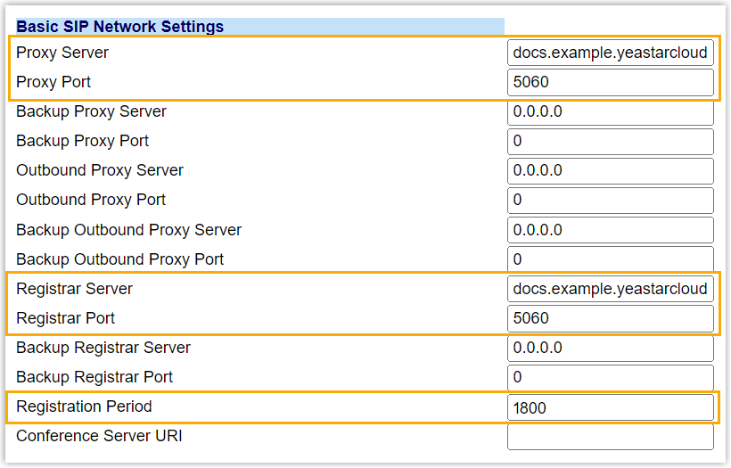Focus the Backup Registrar Port field
731x468 pixels.
point(611,377)
